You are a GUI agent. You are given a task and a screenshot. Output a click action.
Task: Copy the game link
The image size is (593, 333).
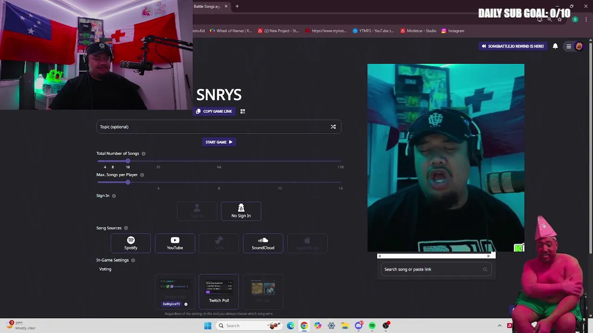pyautogui.click(x=214, y=111)
